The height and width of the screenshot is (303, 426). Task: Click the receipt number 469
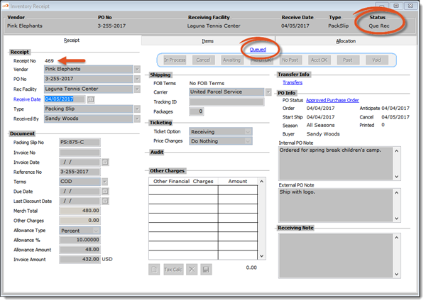[x=50, y=61]
